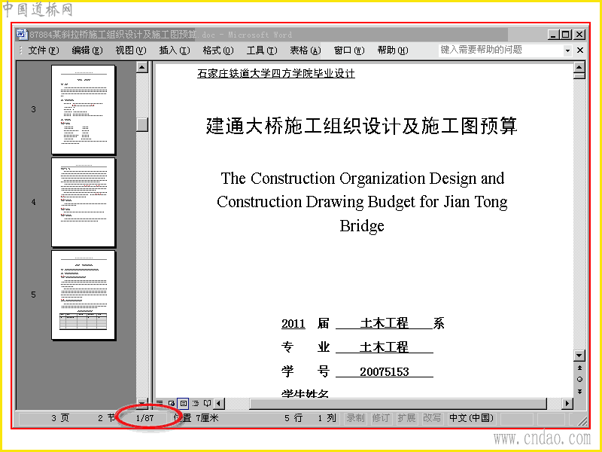Open the 格式(O) menu

(x=218, y=50)
